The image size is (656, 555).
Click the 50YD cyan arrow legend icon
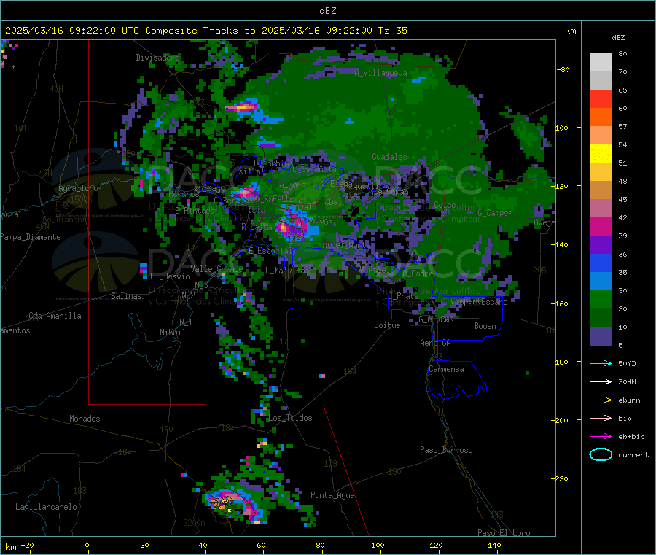click(x=601, y=363)
